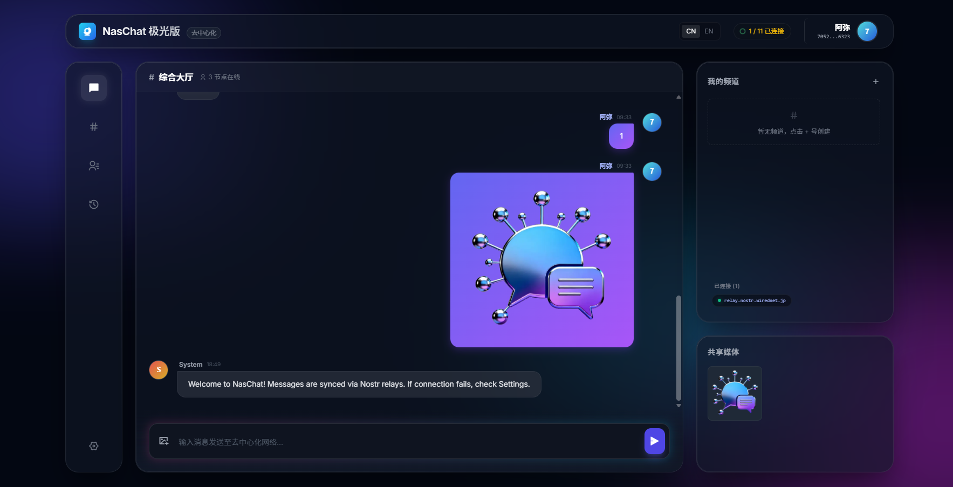953x487 pixels.
Task: Click the 3 节点在线 indicator
Action: click(x=220, y=77)
